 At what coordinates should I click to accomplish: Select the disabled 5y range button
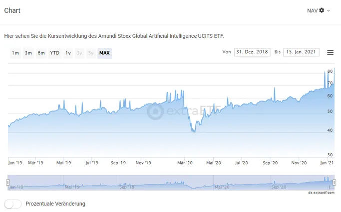click(91, 53)
